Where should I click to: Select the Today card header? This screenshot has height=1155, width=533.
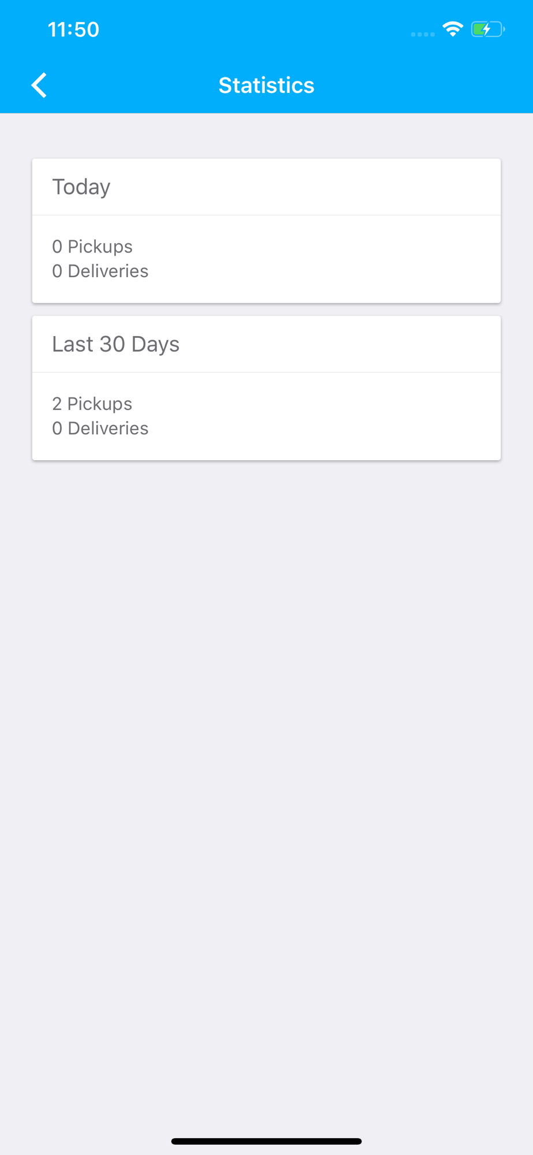81,187
